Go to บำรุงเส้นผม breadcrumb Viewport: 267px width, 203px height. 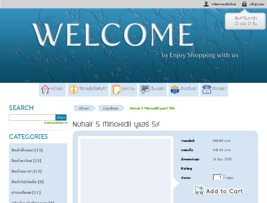pos(111,108)
